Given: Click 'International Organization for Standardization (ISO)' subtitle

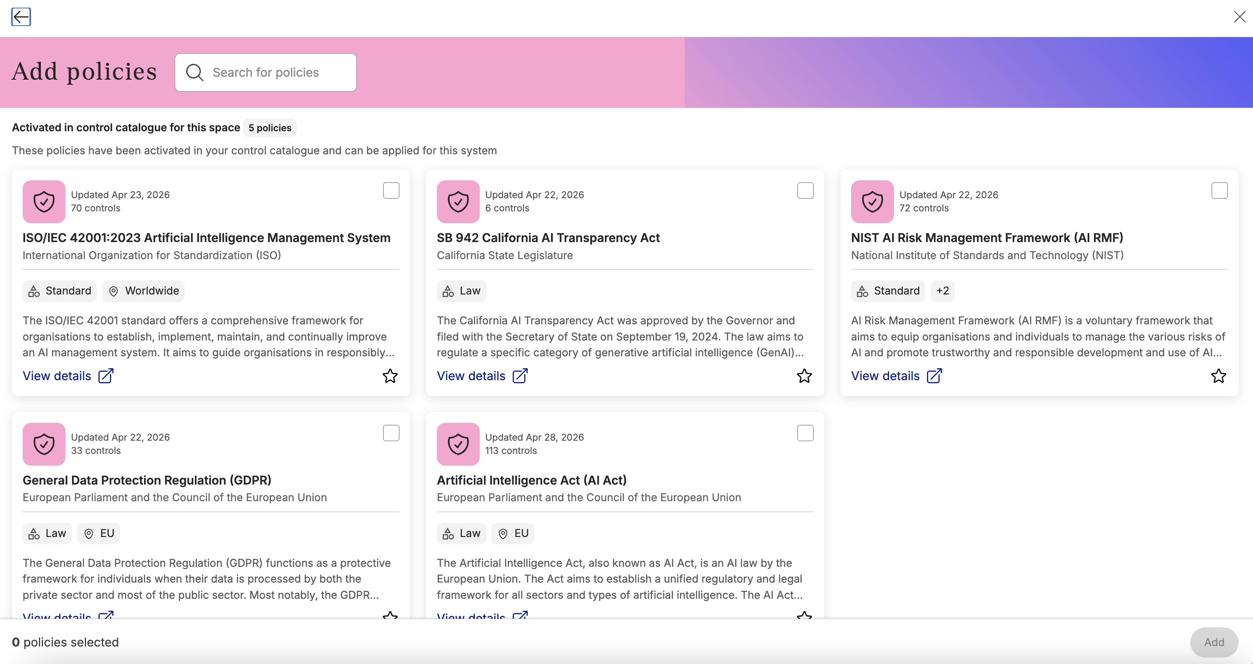Looking at the screenshot, I should coord(152,255).
